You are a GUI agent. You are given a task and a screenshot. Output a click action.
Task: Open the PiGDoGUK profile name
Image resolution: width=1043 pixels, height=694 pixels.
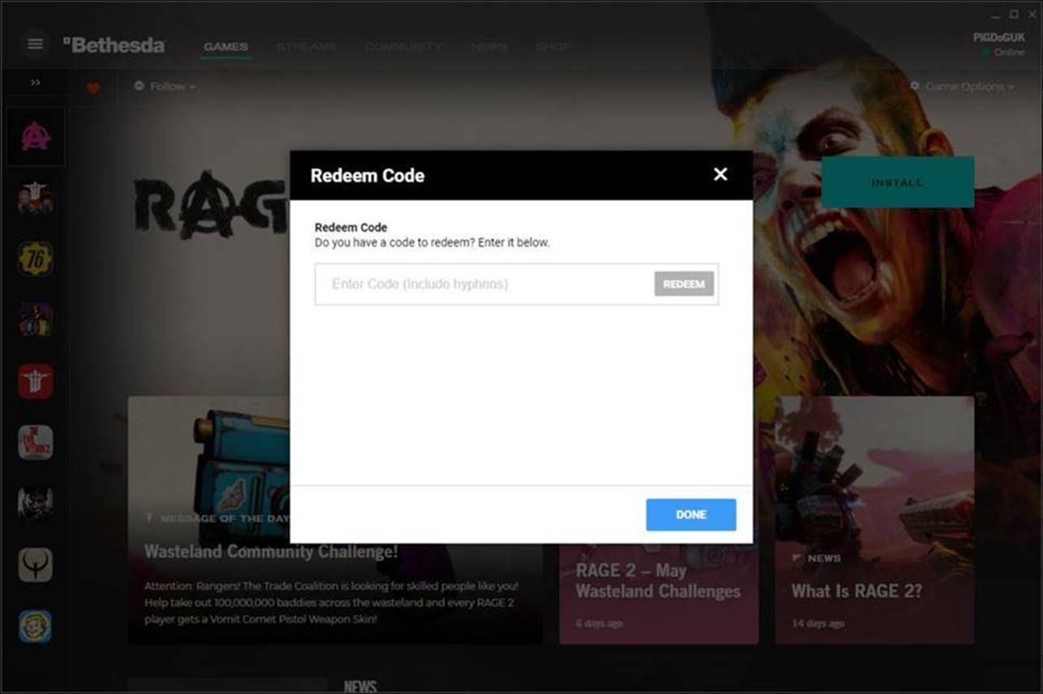point(998,37)
